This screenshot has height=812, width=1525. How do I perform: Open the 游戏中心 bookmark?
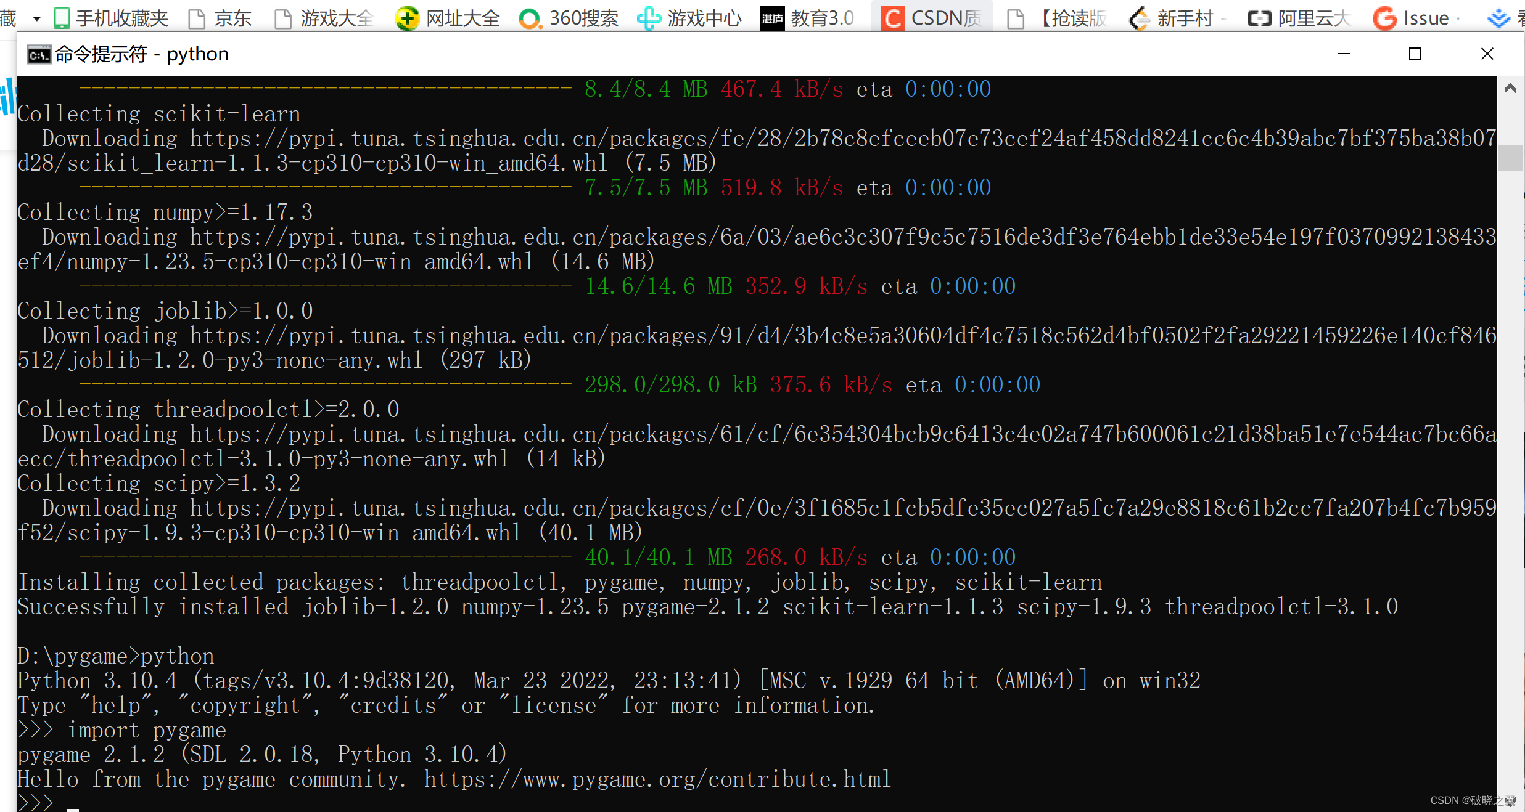click(689, 18)
